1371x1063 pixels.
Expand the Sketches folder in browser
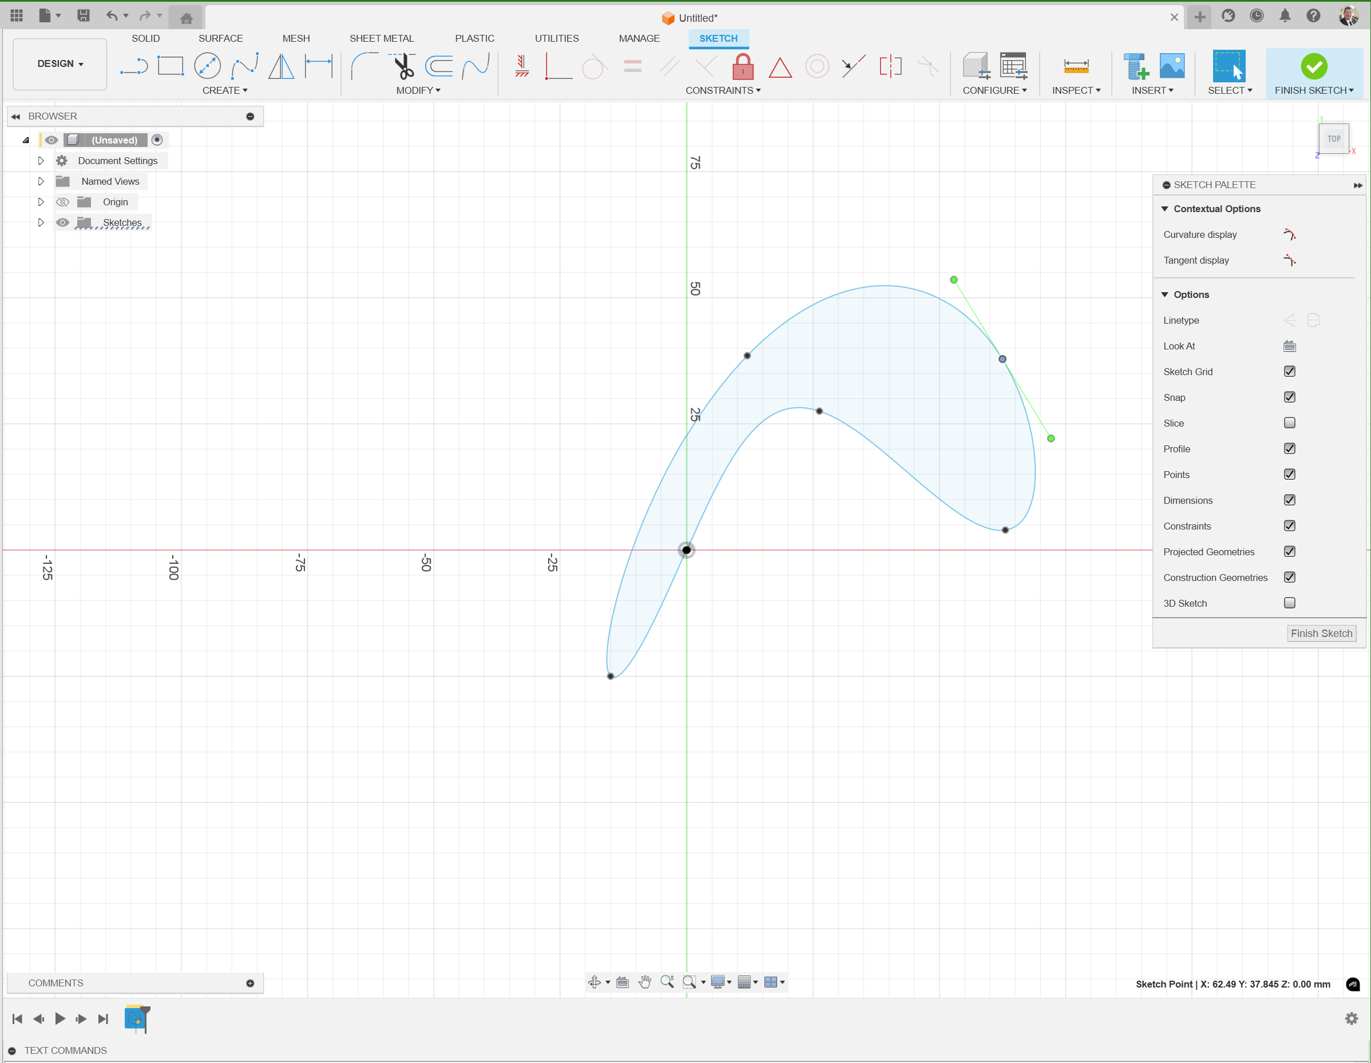point(41,222)
